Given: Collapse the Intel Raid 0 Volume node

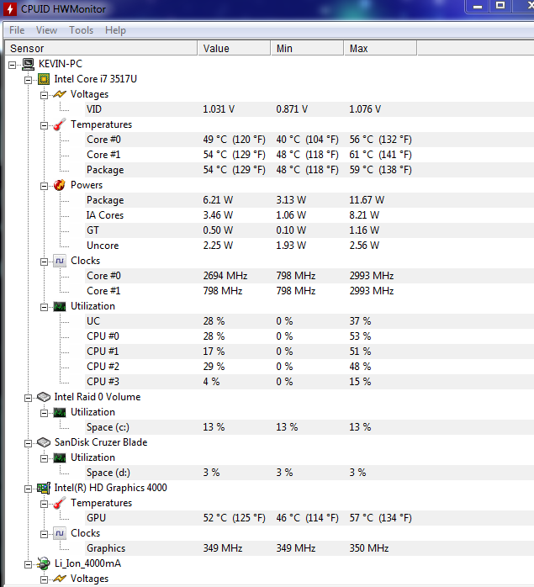Looking at the screenshot, I should point(28,398).
